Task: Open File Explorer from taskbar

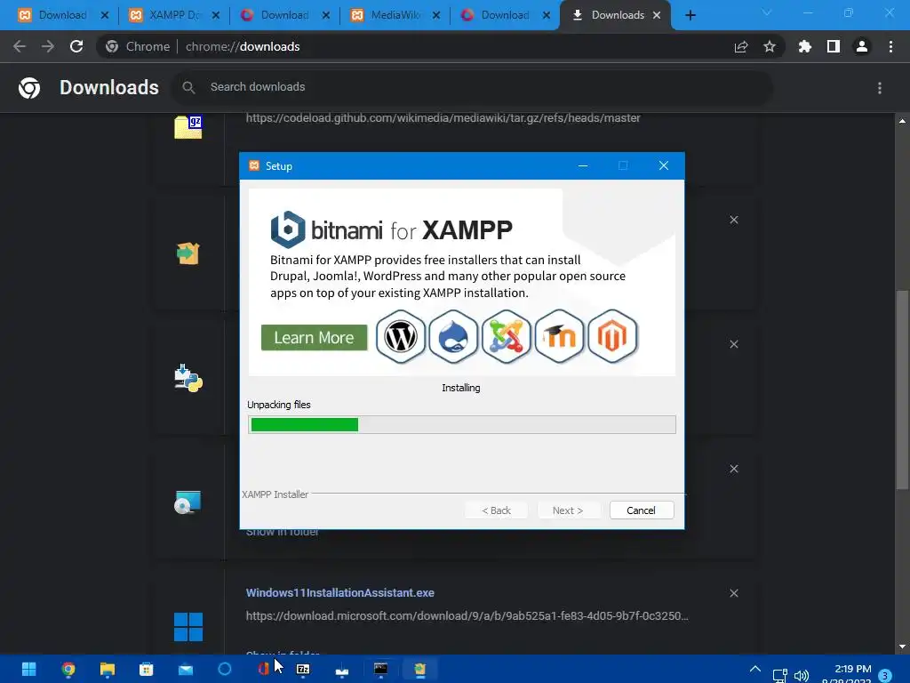Action: point(108,669)
